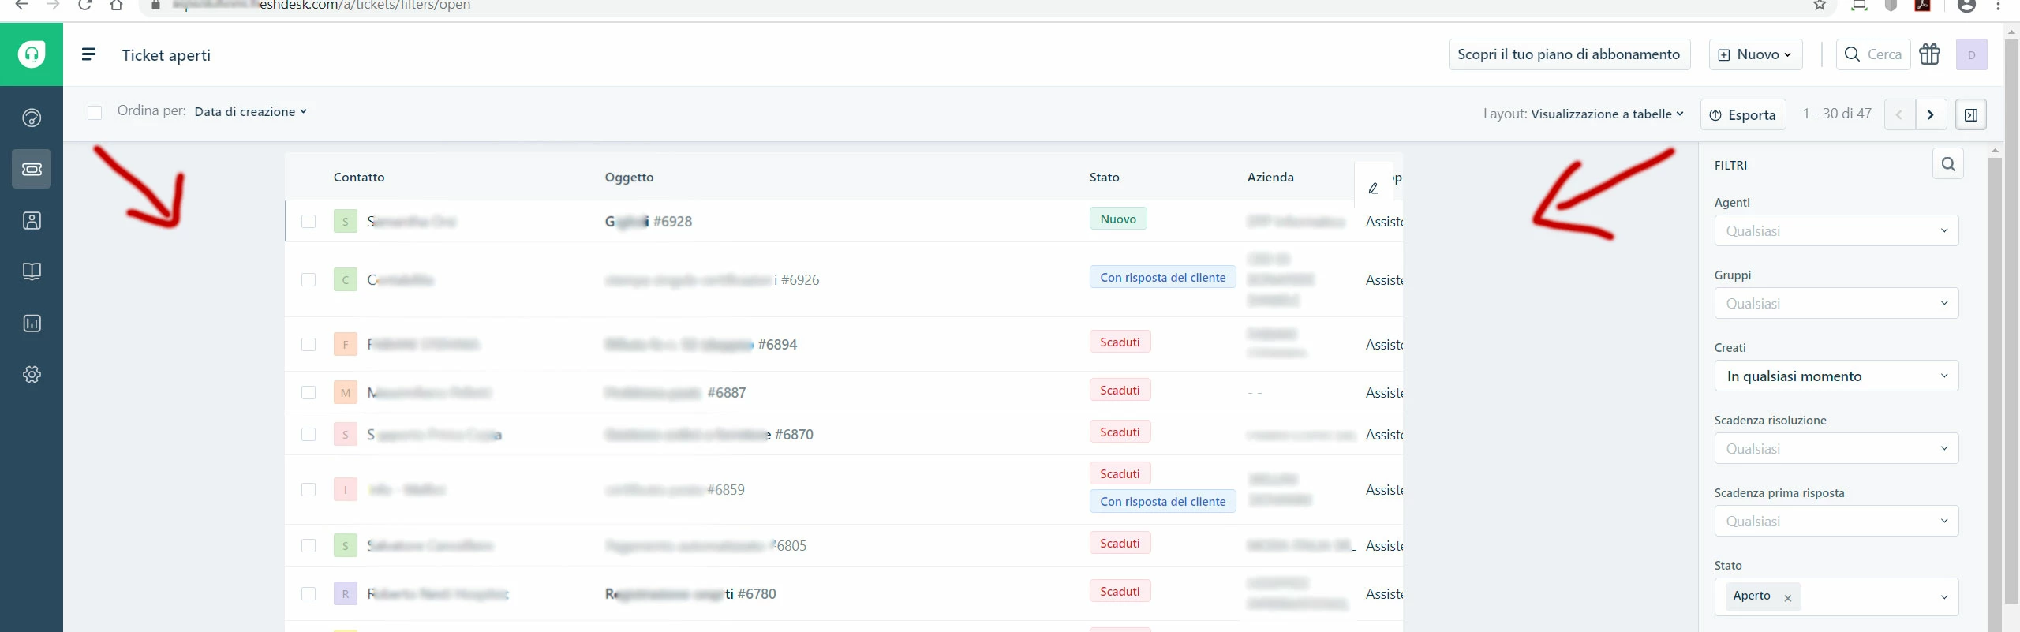Expand the Creati In qualsiasi momento dropdown
The height and width of the screenshot is (632, 2020).
(1836, 376)
